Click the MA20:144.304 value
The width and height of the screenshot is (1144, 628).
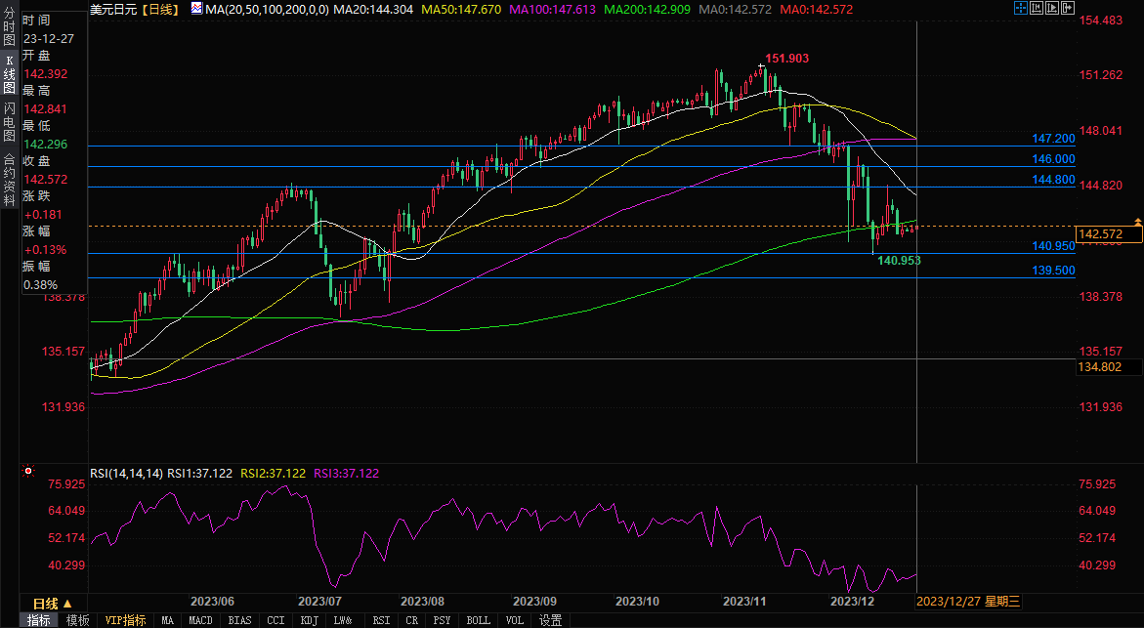372,10
